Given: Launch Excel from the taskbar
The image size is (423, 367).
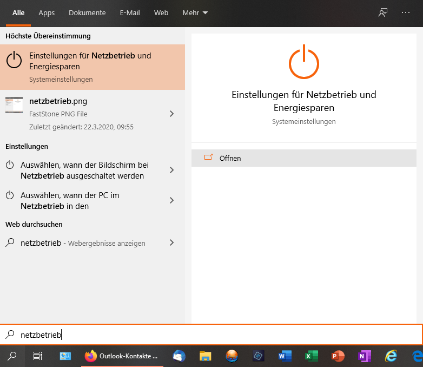Looking at the screenshot, I should click(311, 356).
